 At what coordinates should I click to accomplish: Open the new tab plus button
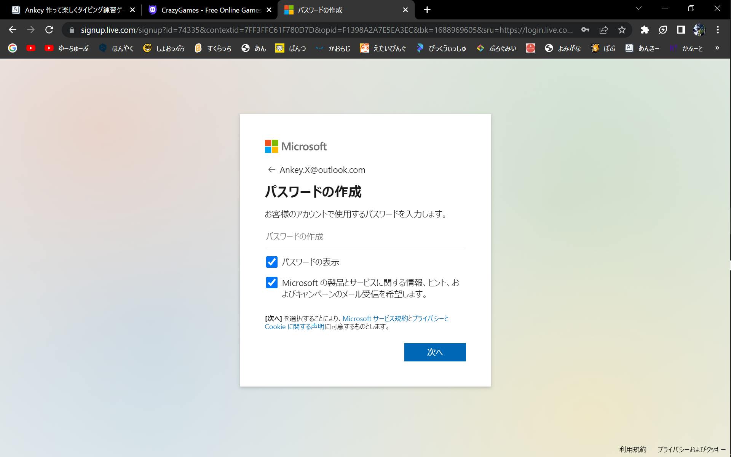click(x=427, y=10)
